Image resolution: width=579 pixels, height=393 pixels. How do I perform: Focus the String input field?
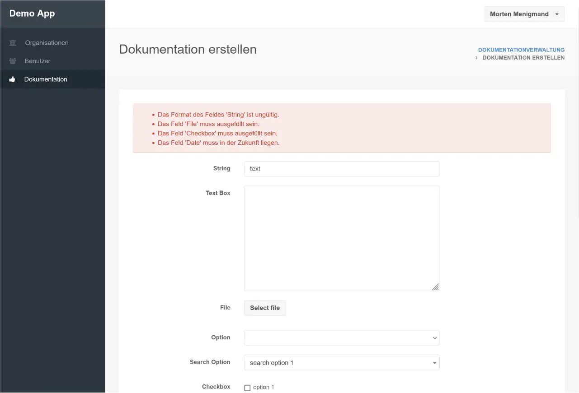341,169
